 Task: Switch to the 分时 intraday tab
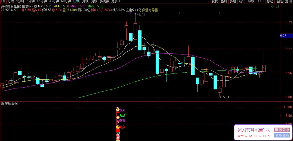[x=11, y=1]
